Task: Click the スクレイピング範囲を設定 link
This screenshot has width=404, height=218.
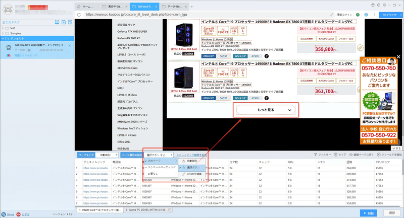Action: (x=191, y=155)
